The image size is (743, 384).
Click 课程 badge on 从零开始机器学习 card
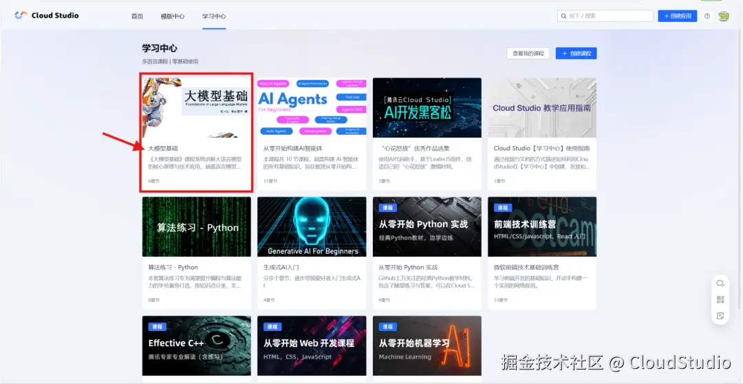tap(387, 327)
